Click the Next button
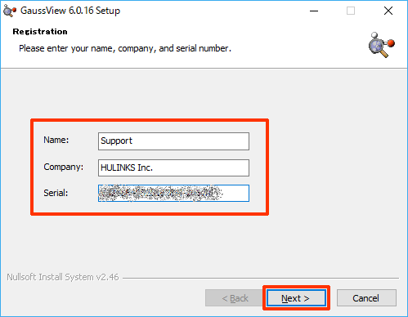Screen dimensions: 408x317 pos(296,298)
